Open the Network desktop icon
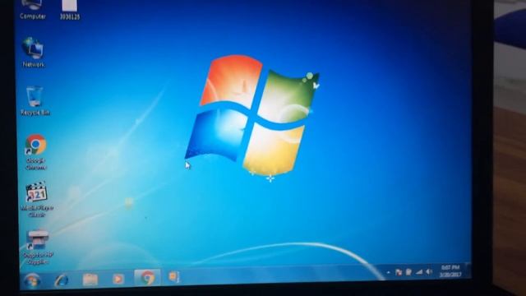526x296 pixels. tap(33, 53)
